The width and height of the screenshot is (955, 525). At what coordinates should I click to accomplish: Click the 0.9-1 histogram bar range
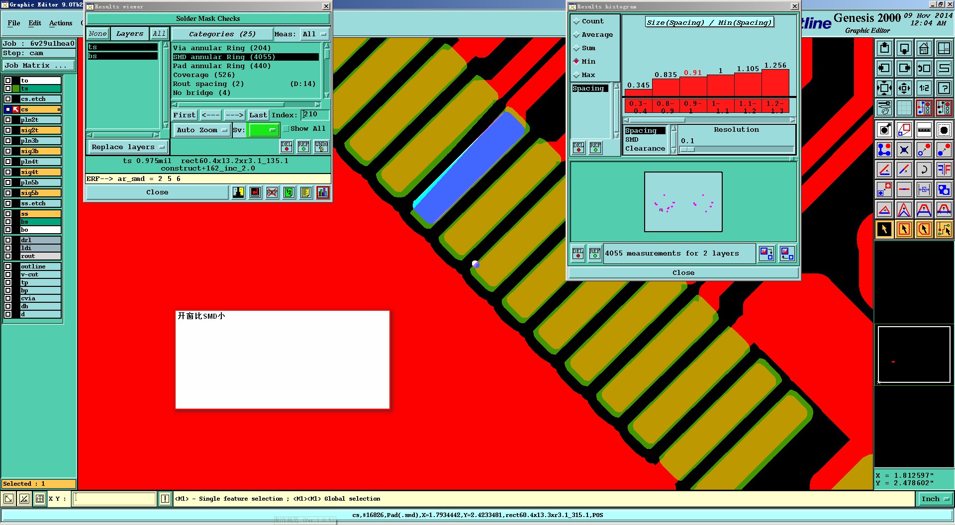tap(693, 107)
